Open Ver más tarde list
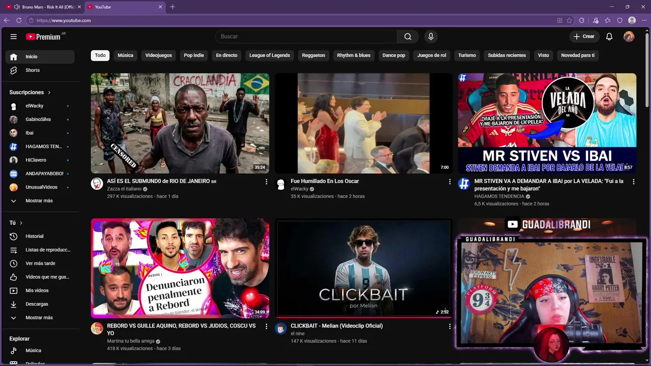 tap(40, 263)
